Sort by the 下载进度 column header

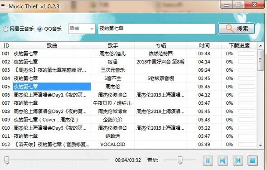[239, 46]
